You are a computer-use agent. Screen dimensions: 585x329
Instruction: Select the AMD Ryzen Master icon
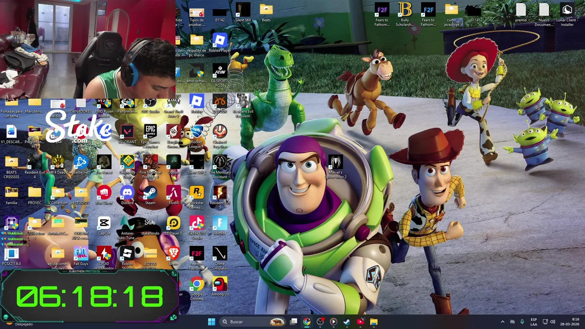tap(104, 108)
